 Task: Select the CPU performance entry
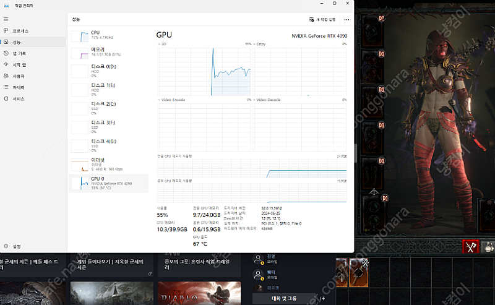[109, 36]
